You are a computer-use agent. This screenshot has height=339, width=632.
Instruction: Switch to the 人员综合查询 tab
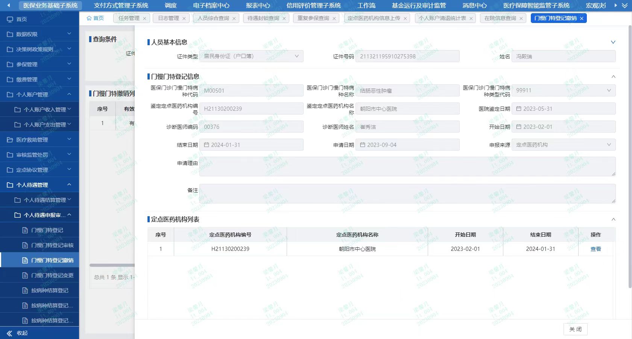point(213,18)
